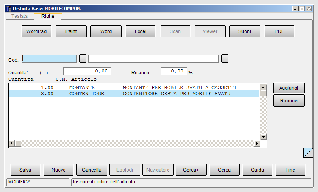Click the Aggiungi button
This screenshot has width=318, height=192.
pos(289,88)
